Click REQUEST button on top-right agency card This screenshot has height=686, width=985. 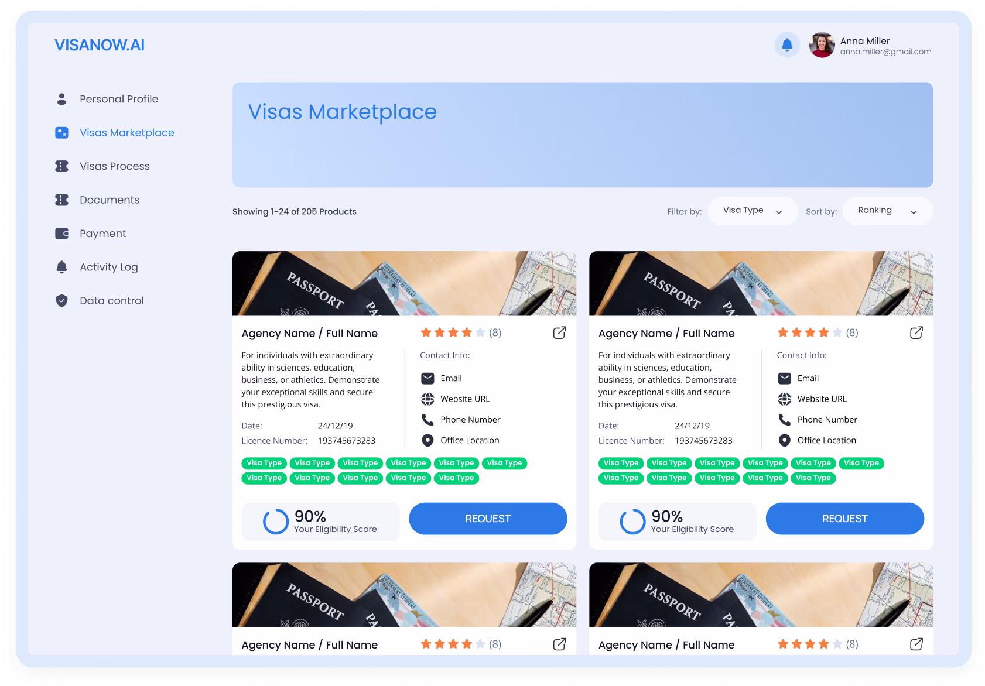point(844,519)
